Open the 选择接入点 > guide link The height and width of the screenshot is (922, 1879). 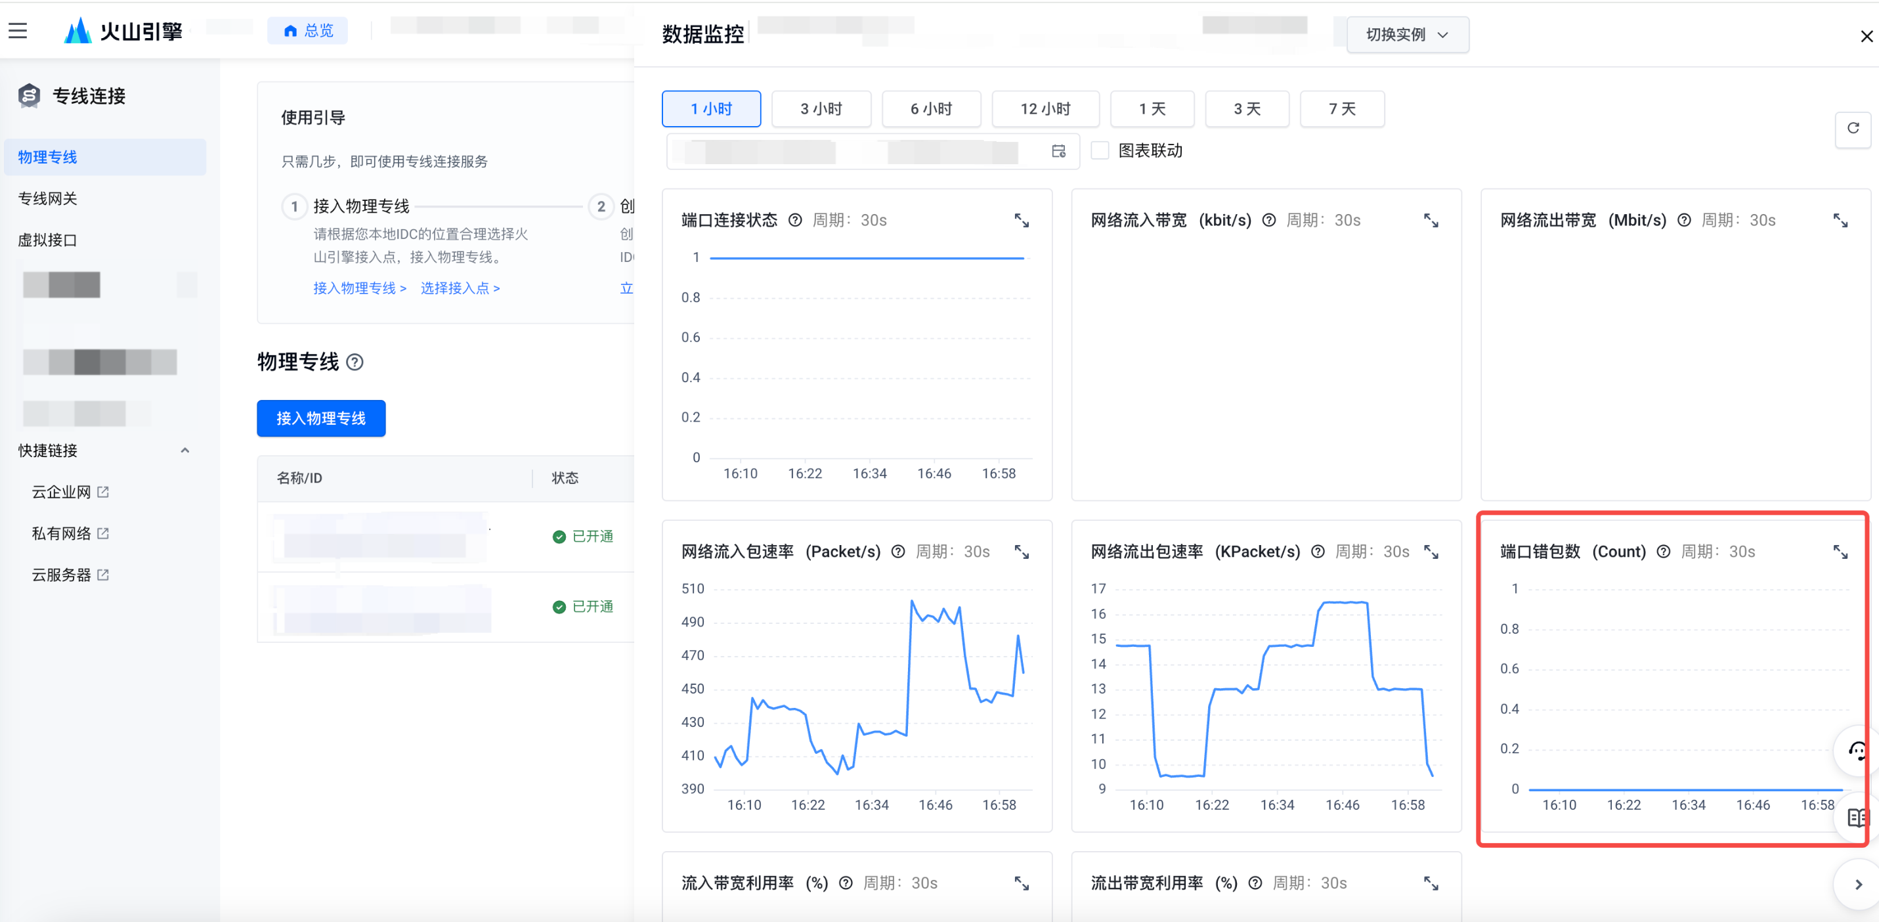point(460,288)
